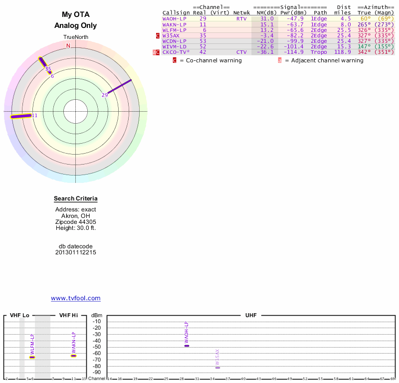The height and width of the screenshot is (383, 399).
Task: Click the WAKN-LP callsign in table
Action: click(174, 24)
